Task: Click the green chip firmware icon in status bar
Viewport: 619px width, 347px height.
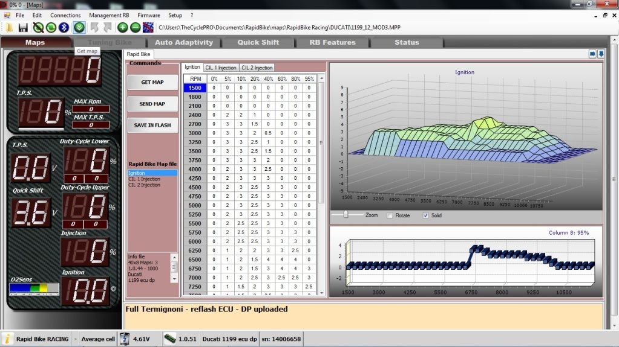Action: [170, 339]
